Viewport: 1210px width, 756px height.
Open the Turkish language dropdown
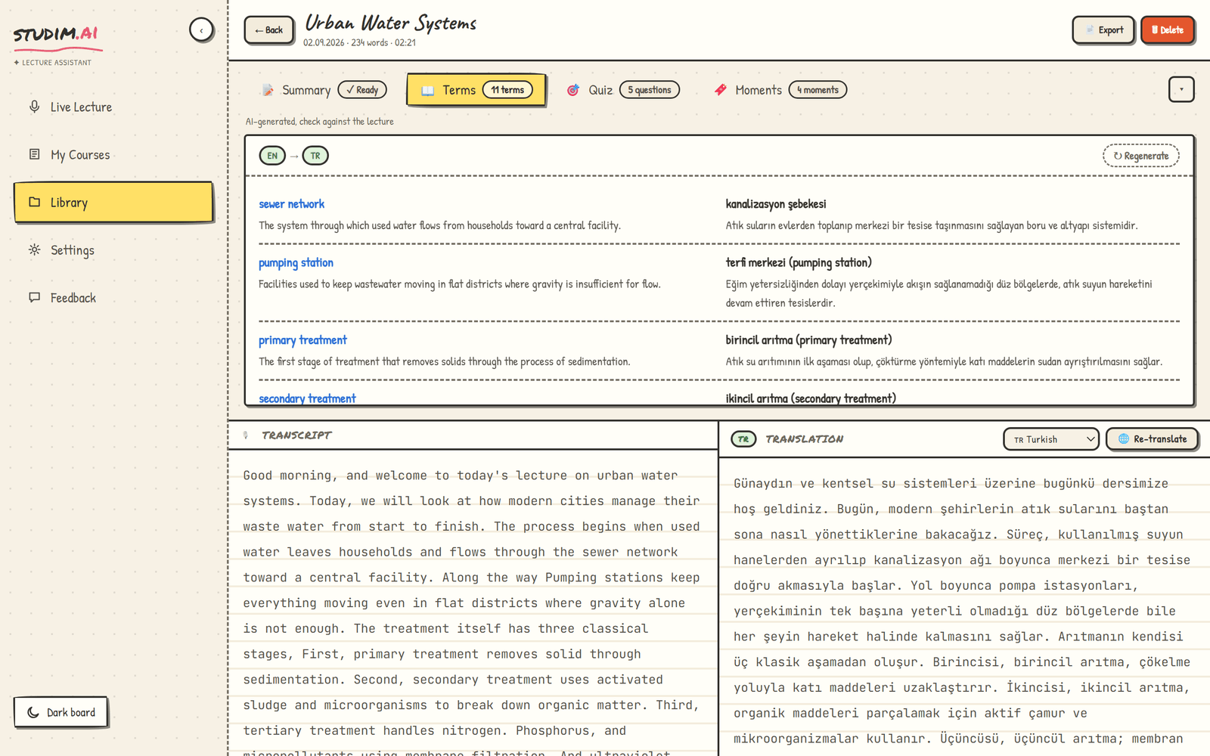coord(1051,439)
